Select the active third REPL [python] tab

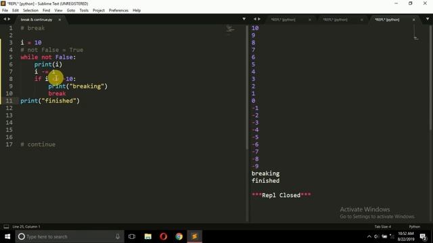tap(387, 20)
